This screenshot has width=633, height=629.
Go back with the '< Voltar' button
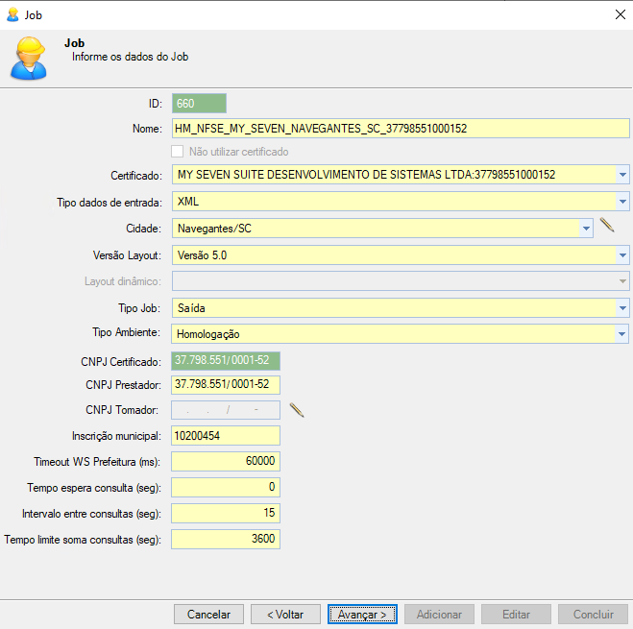285,615
